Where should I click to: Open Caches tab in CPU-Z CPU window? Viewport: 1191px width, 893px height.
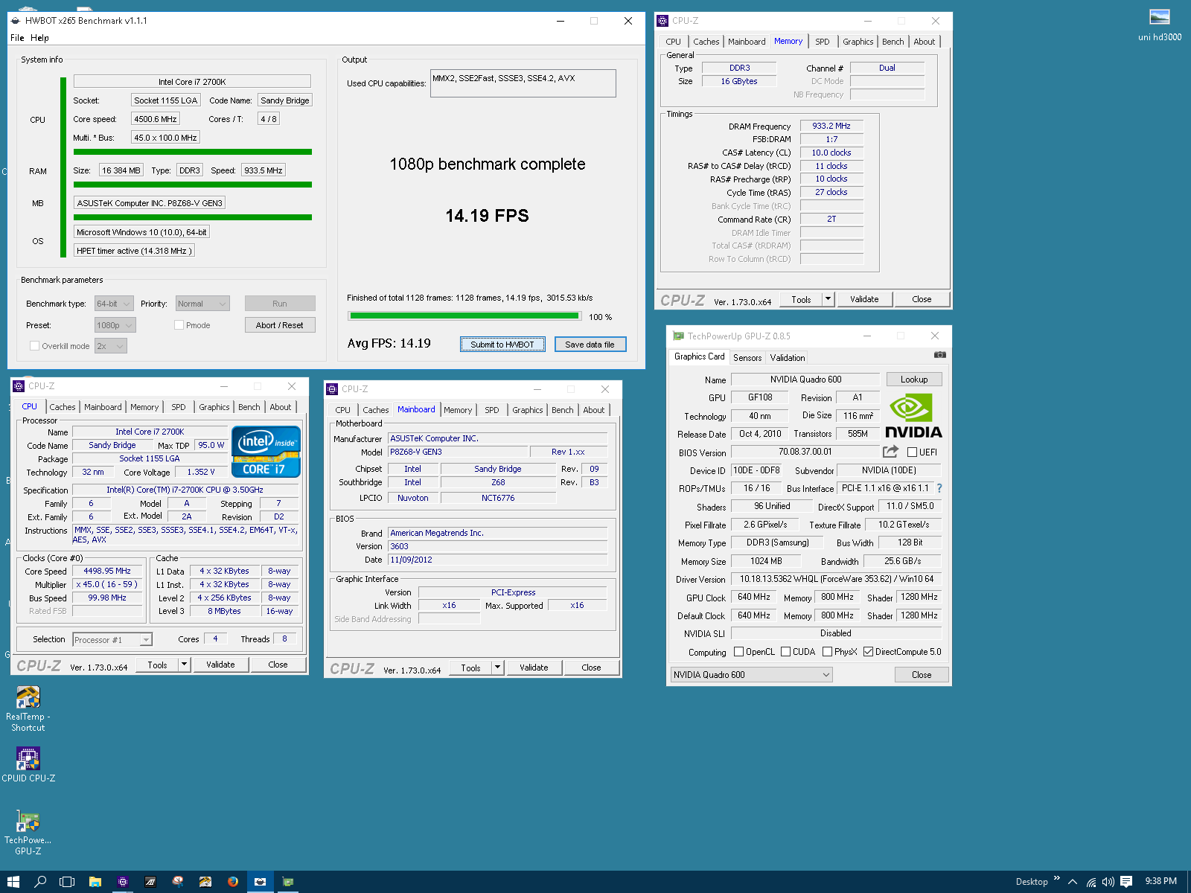tap(63, 407)
